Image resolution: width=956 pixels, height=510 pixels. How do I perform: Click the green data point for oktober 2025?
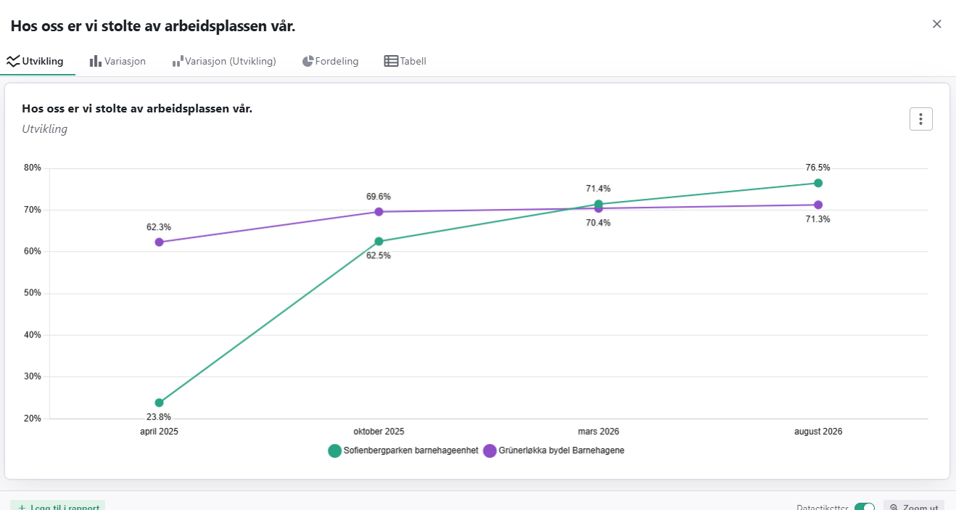pyautogui.click(x=379, y=242)
